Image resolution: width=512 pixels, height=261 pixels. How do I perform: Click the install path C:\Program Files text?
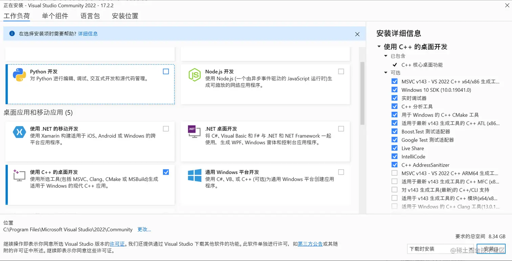point(68,230)
